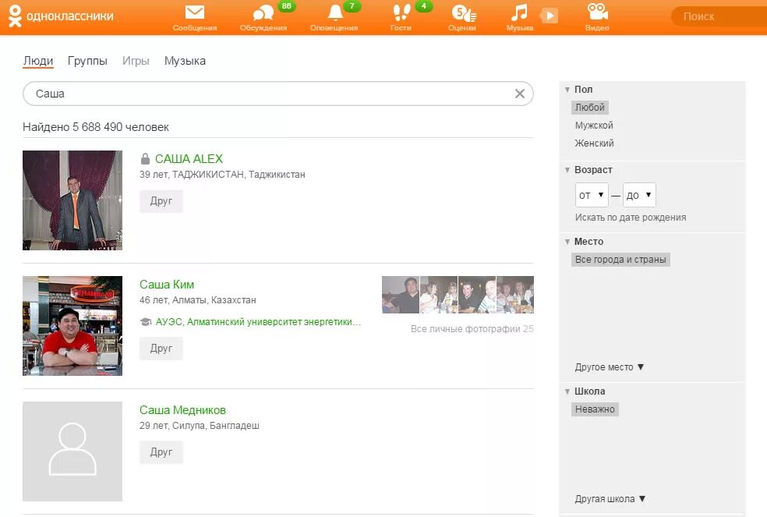767x517 pixels.
Task: Open САША ALEX profile photo
Action: (x=72, y=200)
